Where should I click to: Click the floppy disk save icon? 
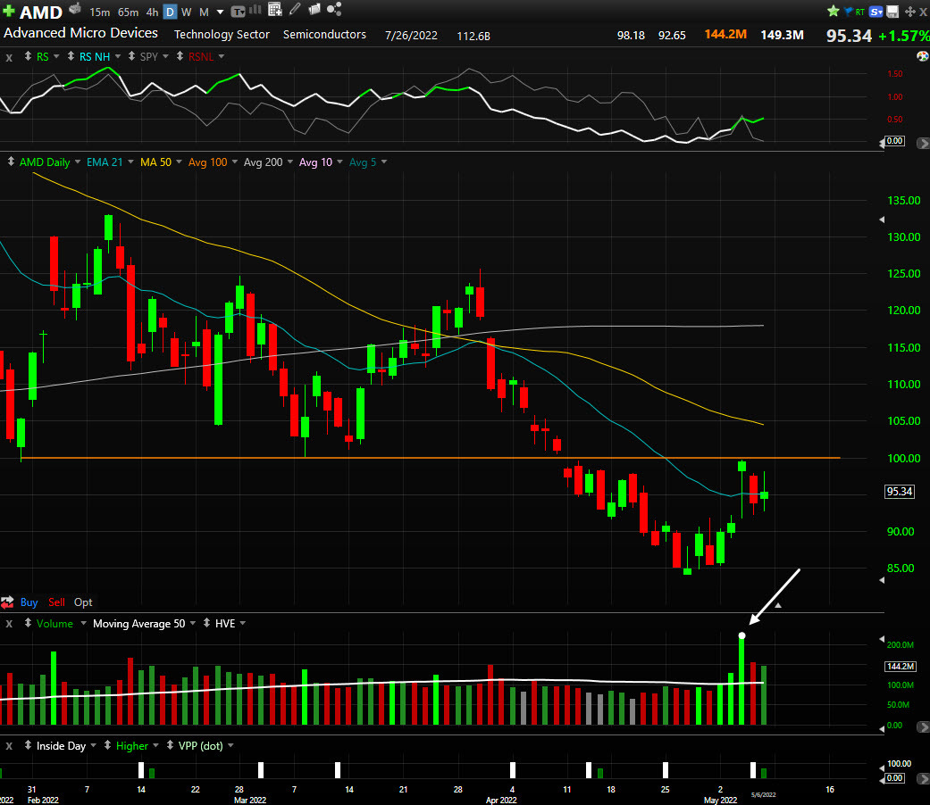892,12
